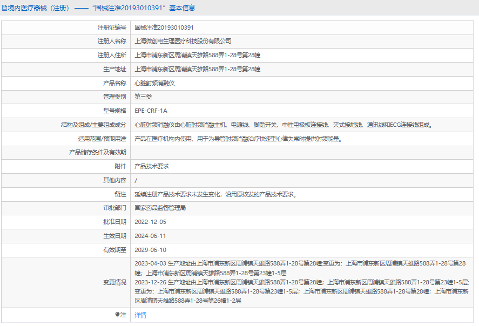Select effective date 2024-06-11

[150, 236]
